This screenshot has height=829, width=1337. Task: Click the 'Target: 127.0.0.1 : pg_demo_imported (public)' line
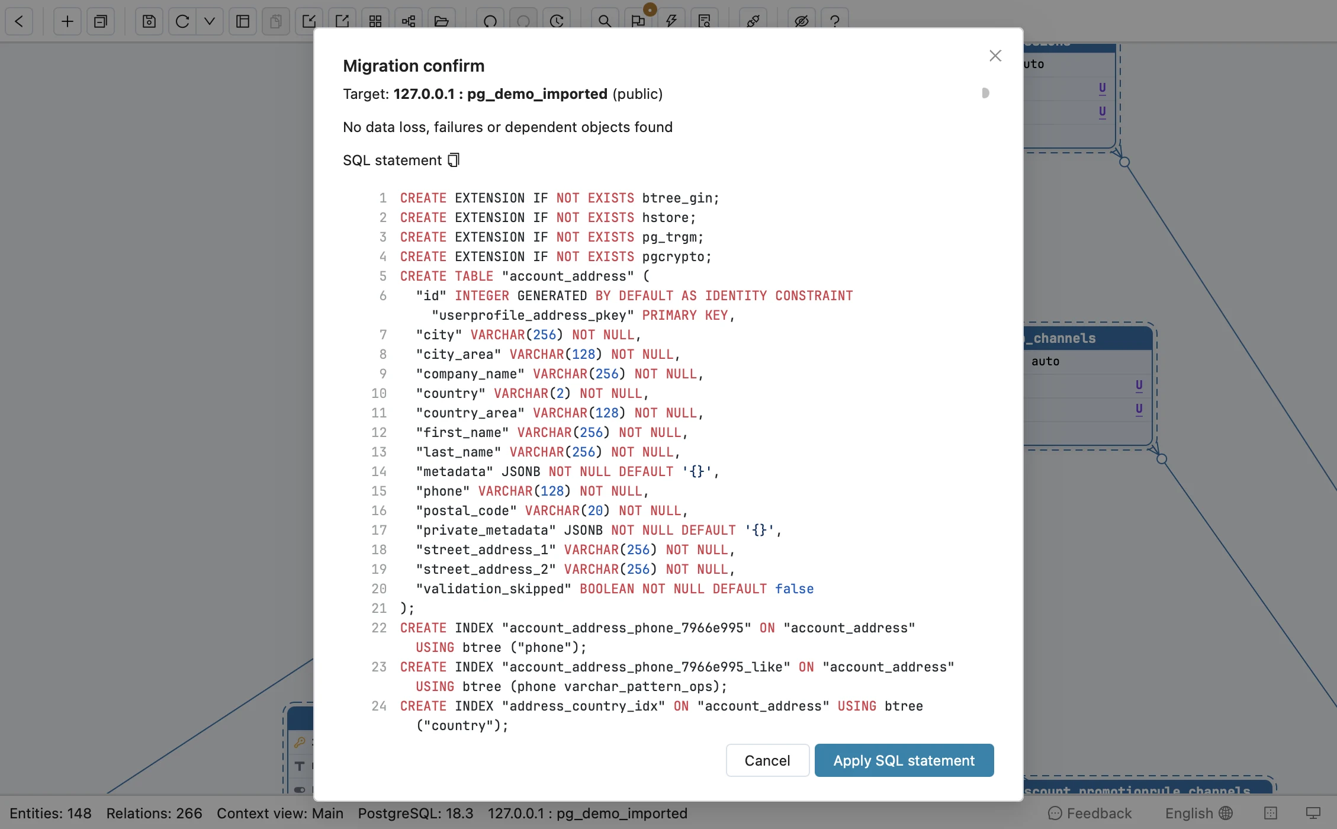(x=503, y=94)
